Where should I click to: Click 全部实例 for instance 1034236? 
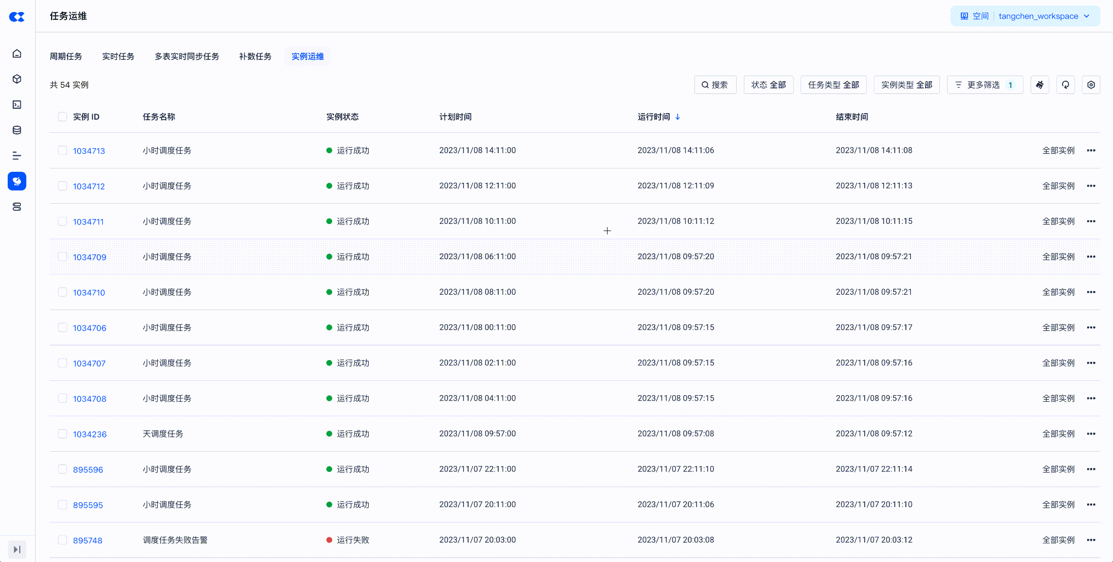pyautogui.click(x=1058, y=434)
